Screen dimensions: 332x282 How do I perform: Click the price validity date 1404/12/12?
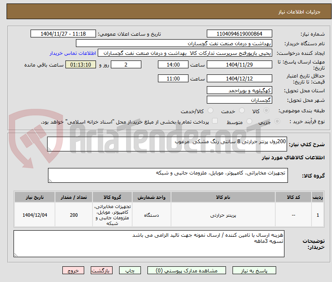[239, 79]
